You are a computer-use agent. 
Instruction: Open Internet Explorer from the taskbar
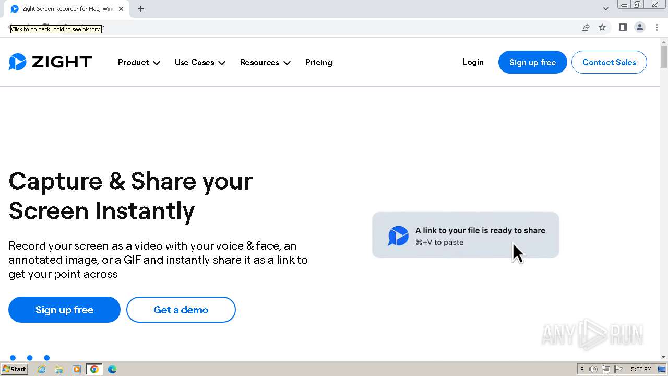coord(42,369)
